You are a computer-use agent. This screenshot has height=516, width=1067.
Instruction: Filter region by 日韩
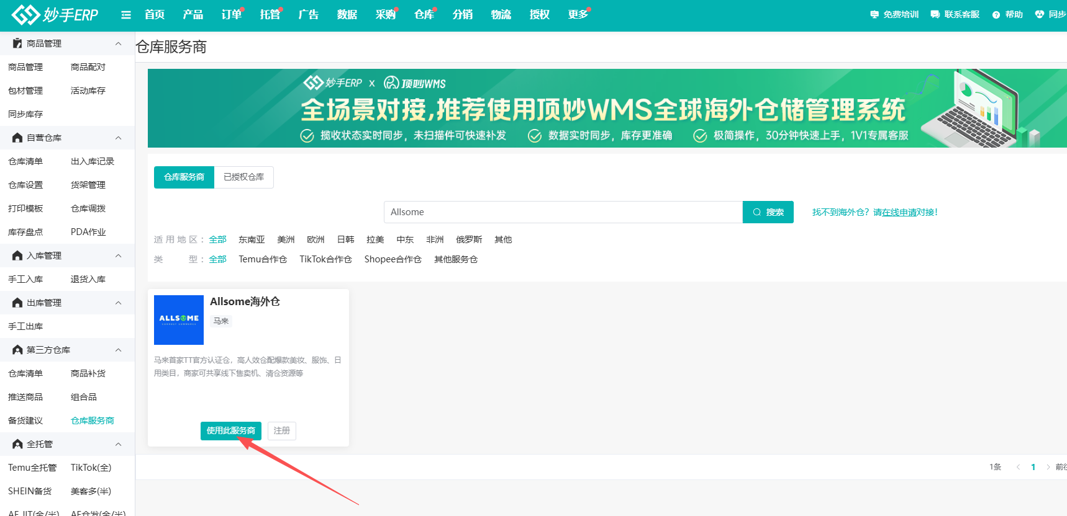click(x=345, y=239)
